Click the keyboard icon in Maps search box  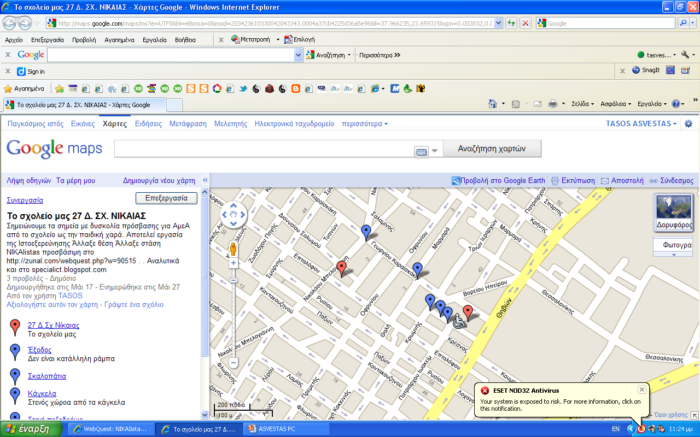point(421,152)
